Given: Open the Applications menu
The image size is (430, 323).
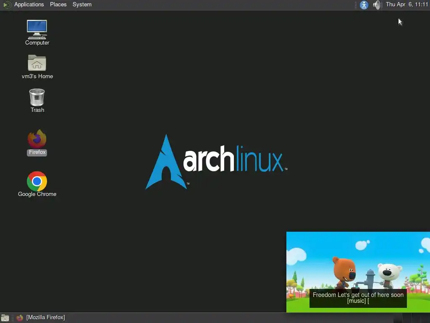Looking at the screenshot, I should 29,4.
